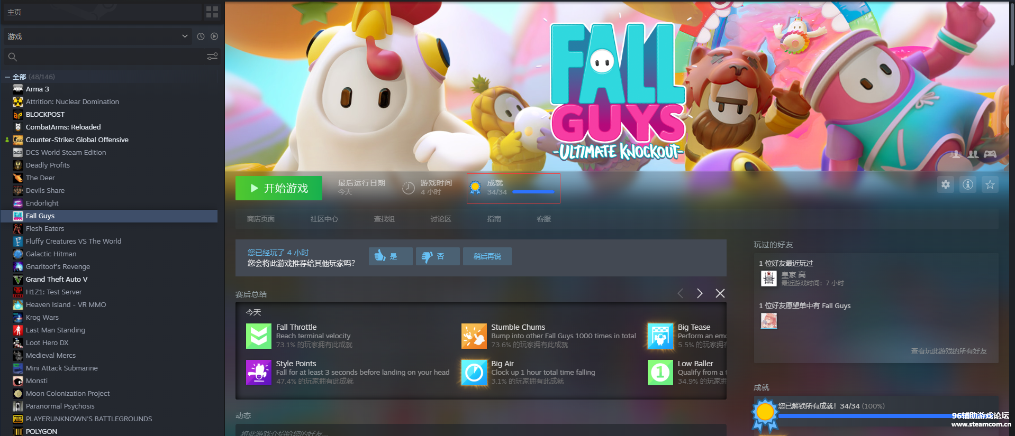The width and height of the screenshot is (1015, 436).
Task: Toggle the grid view icon beside 主页
Action: tap(212, 12)
